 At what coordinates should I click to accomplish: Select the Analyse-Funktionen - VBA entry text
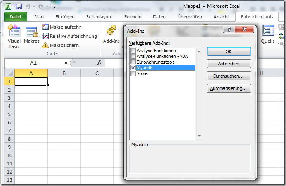click(162, 56)
